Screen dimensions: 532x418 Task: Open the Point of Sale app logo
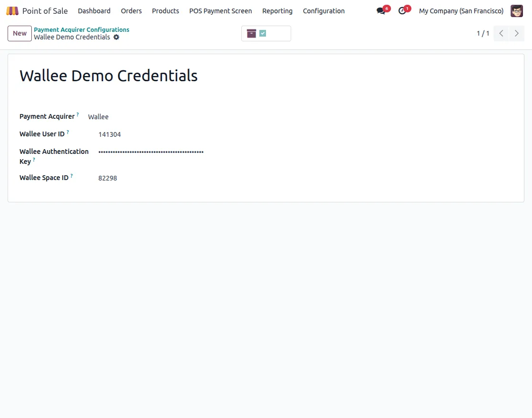point(12,11)
